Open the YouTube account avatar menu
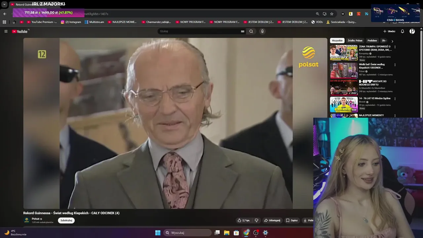The height and width of the screenshot is (238, 423). pos(412,31)
